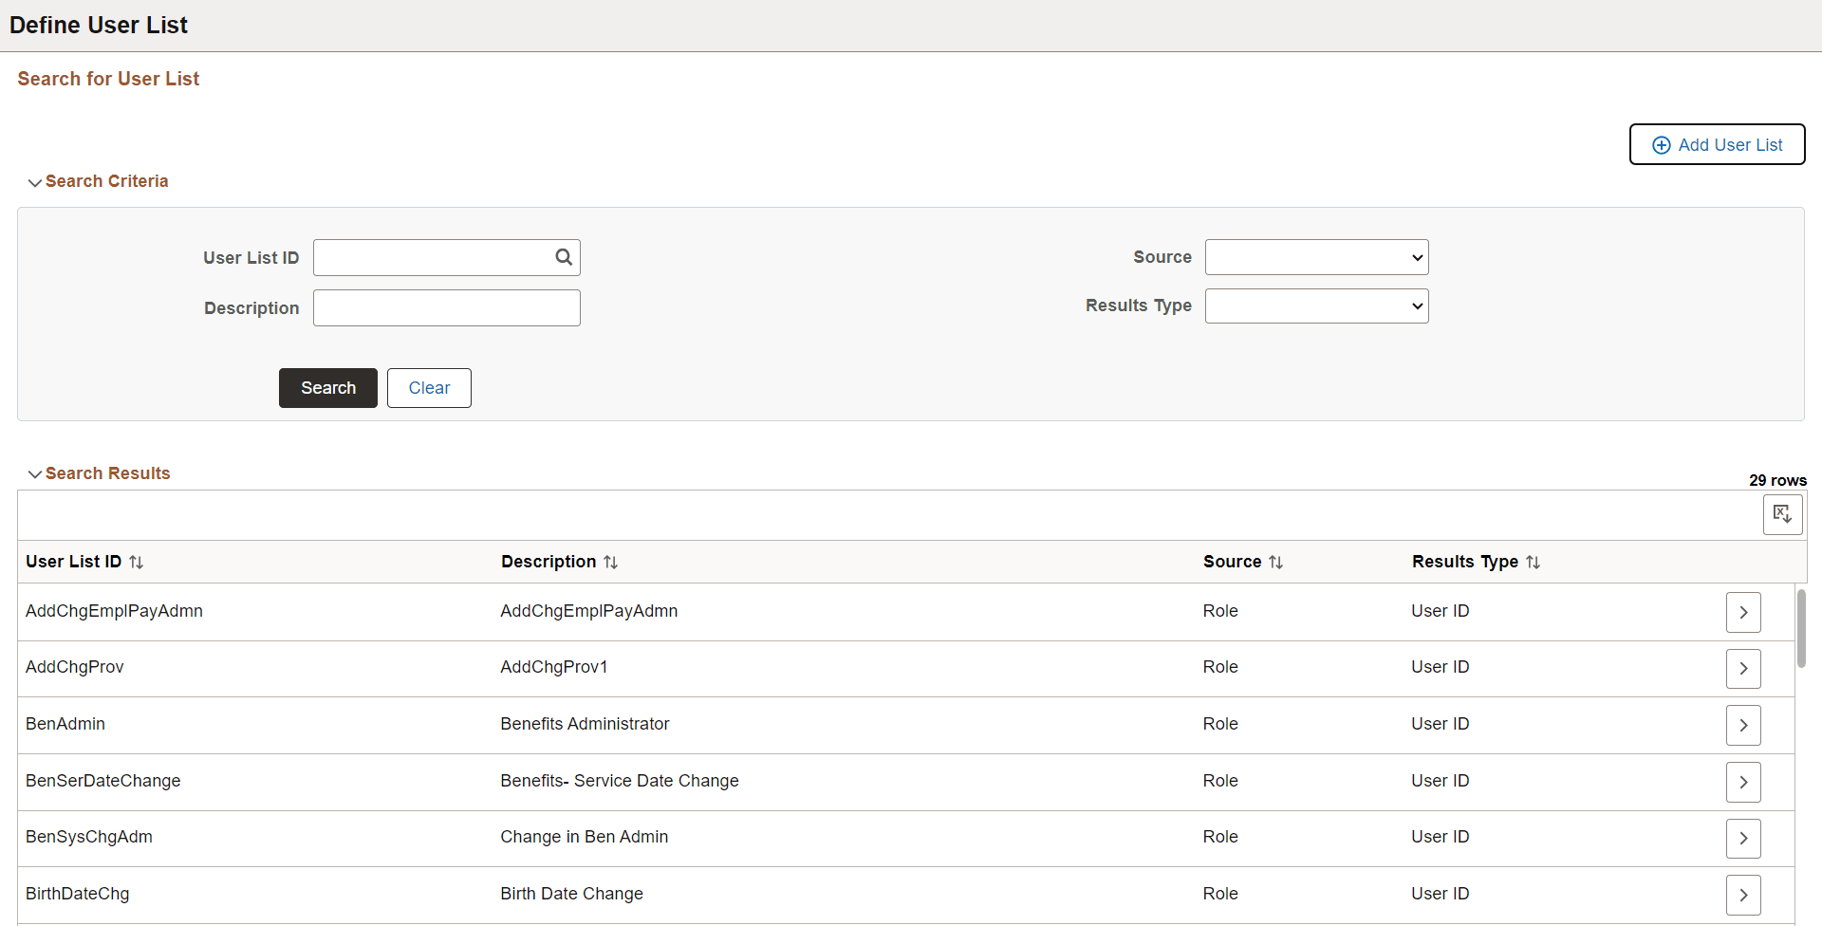Screen dimensions: 1822x926
Task: Click the Search button
Action: point(327,387)
